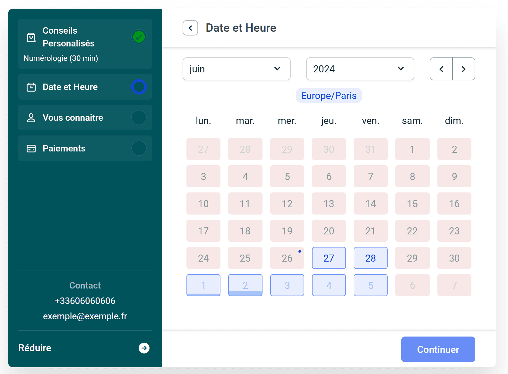Click the person icon in Vous connaitre step
Screen dimensions: 508x374
coord(31,118)
